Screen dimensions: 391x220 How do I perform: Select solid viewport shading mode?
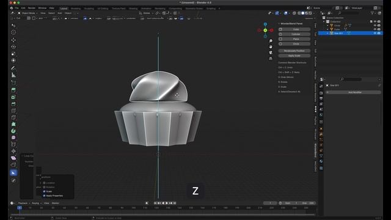pos(303,13)
